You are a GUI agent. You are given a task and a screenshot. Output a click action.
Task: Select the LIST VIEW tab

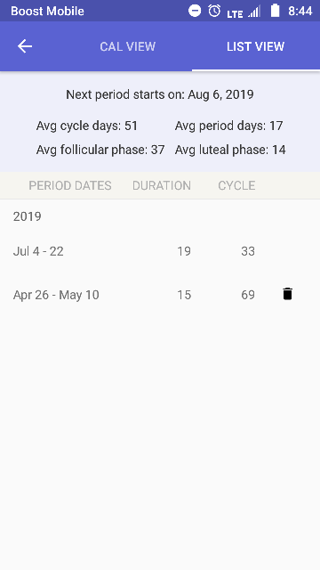click(255, 46)
